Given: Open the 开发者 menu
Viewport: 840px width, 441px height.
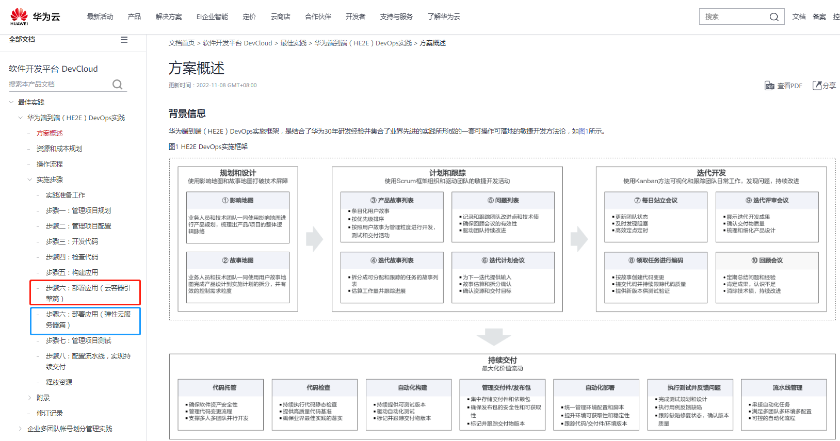Looking at the screenshot, I should (356, 17).
